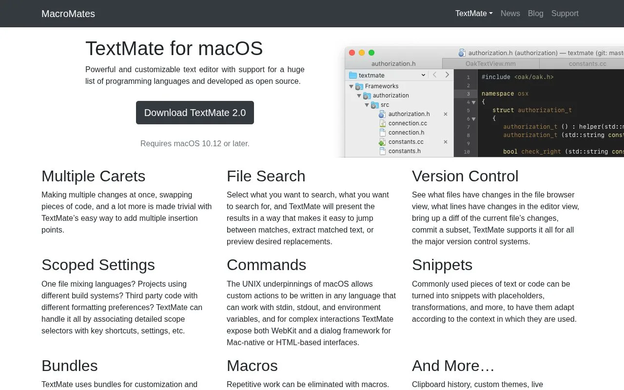Select constants.h file name in the tree

(405, 151)
